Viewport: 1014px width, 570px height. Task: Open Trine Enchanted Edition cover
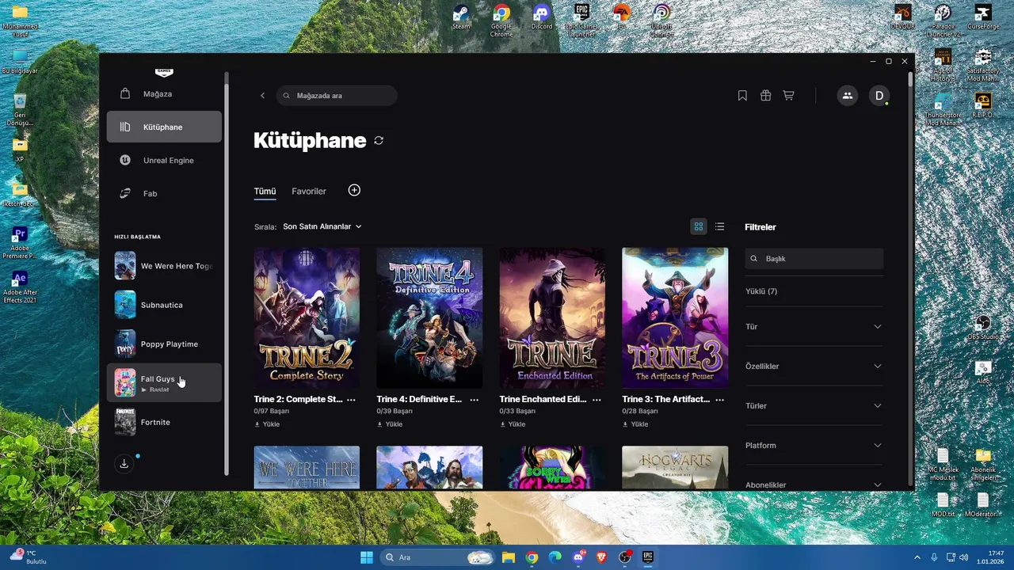point(552,317)
